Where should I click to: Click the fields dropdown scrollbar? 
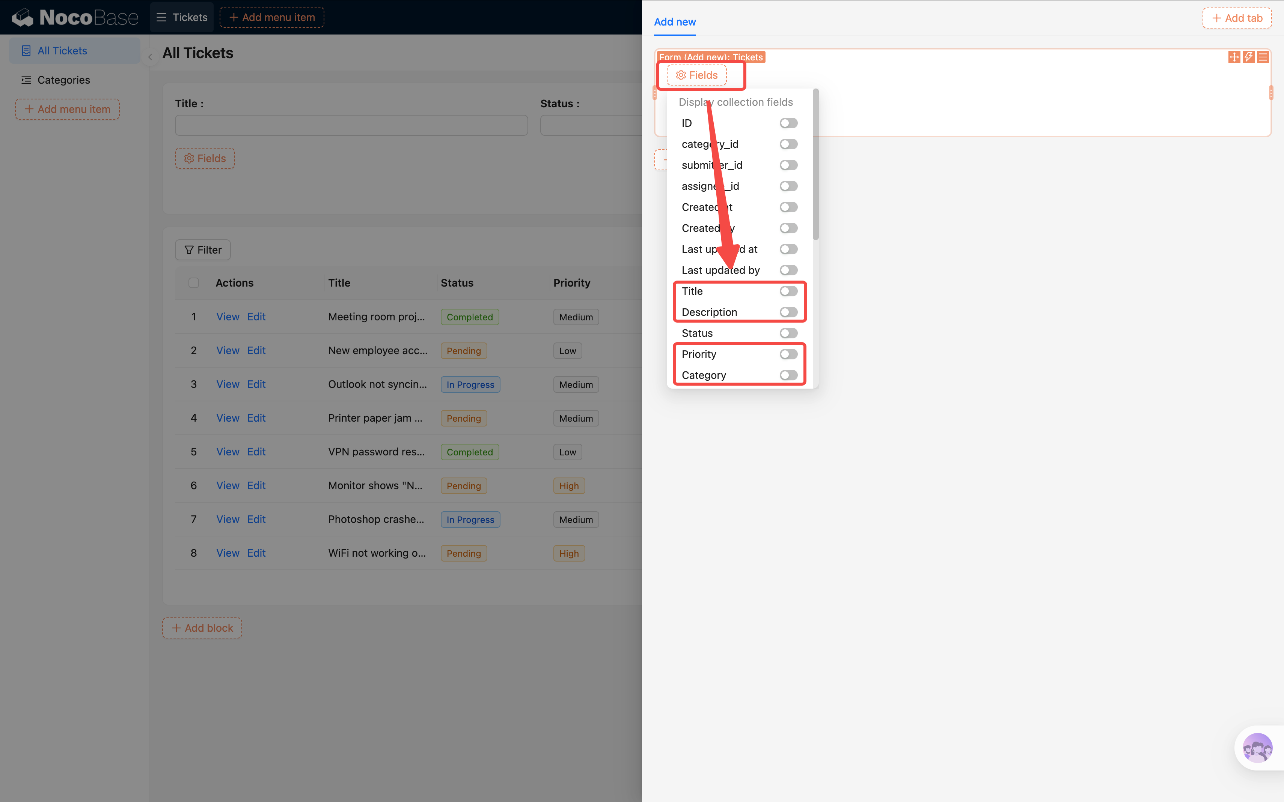pos(815,164)
